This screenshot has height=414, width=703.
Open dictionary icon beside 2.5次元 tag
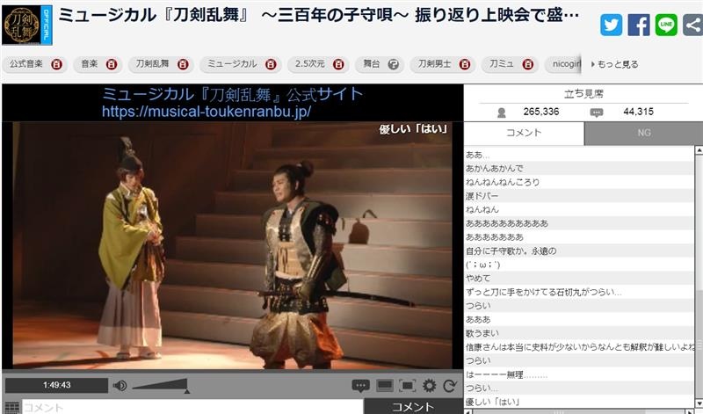(x=338, y=64)
